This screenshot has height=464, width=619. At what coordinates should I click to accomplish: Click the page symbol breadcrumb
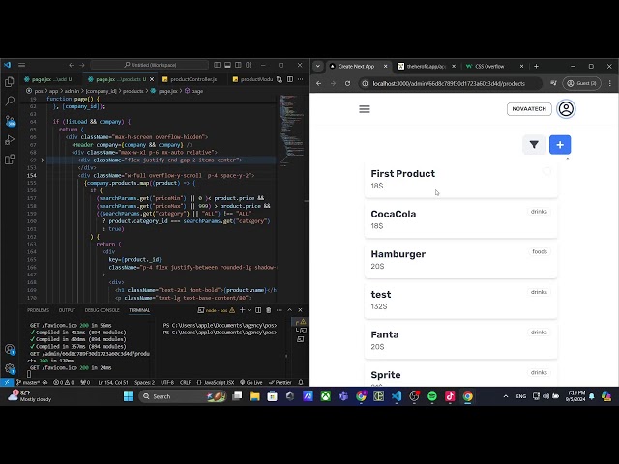pos(193,91)
